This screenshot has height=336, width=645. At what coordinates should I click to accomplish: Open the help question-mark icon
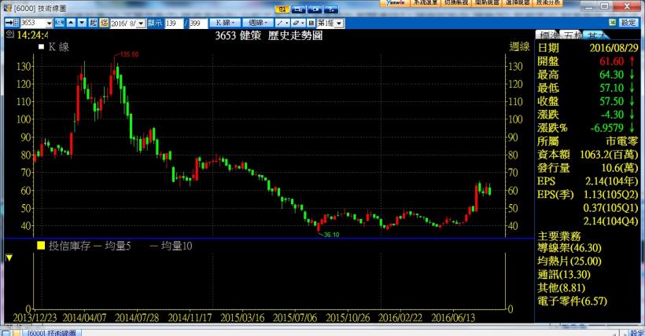(331, 9)
